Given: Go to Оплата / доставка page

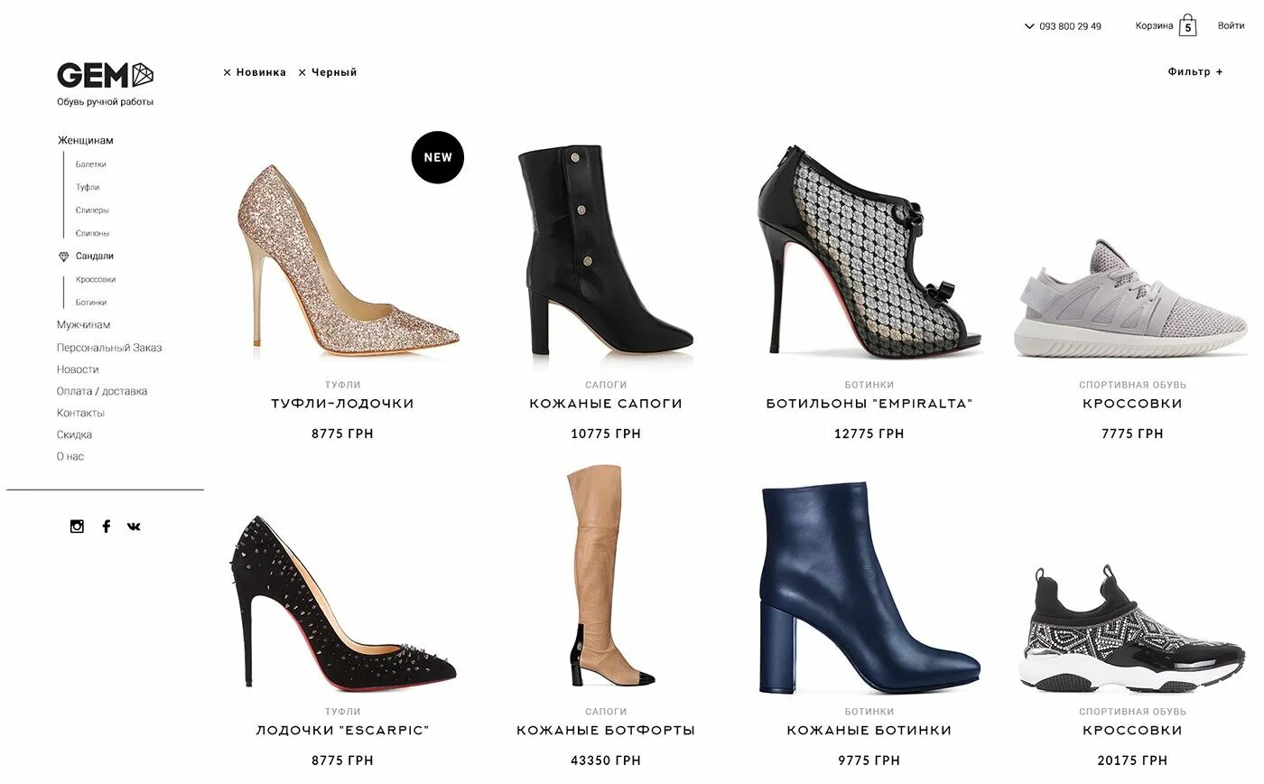Looking at the screenshot, I should pyautogui.click(x=102, y=391).
